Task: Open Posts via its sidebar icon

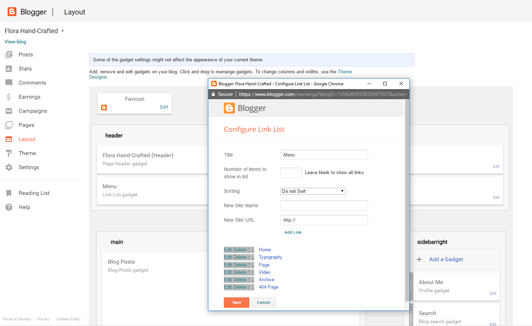Action: tap(9, 55)
